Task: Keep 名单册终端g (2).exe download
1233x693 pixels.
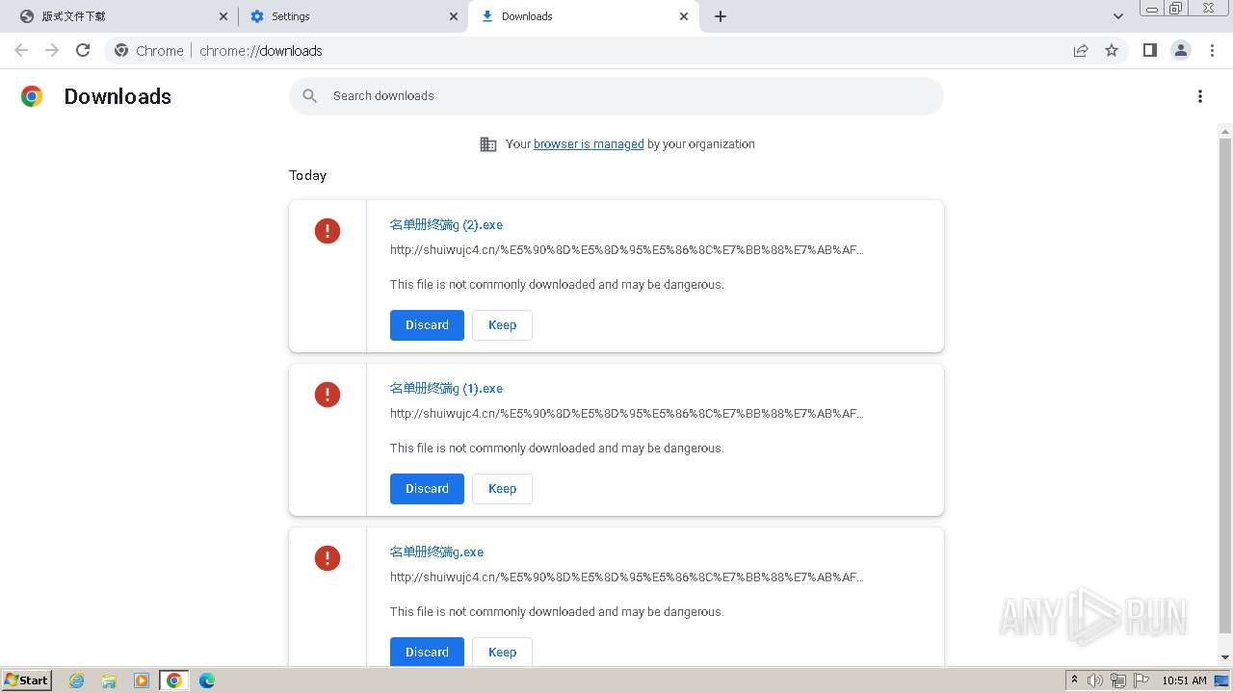Action: [x=502, y=325]
